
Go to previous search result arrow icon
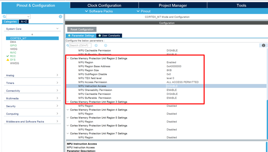click(x=96, y=46)
